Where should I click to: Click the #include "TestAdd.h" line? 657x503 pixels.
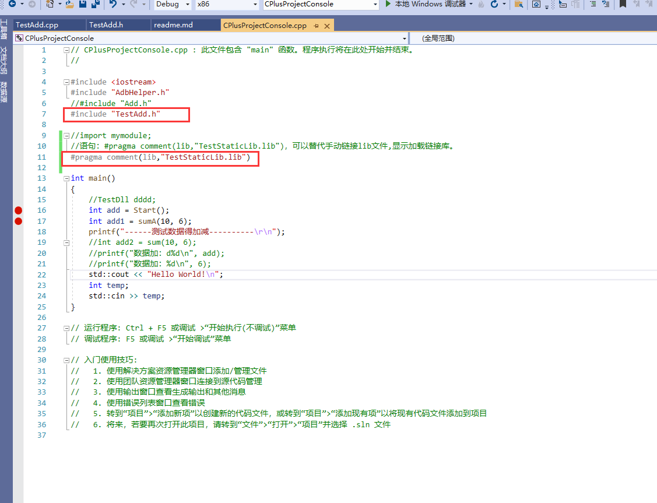[x=115, y=114]
